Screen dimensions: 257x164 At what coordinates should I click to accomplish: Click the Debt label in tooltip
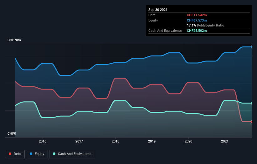point(152,15)
